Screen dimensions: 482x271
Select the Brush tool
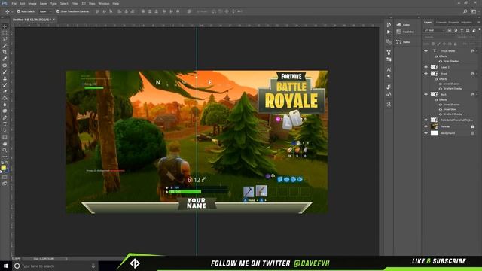click(5, 72)
